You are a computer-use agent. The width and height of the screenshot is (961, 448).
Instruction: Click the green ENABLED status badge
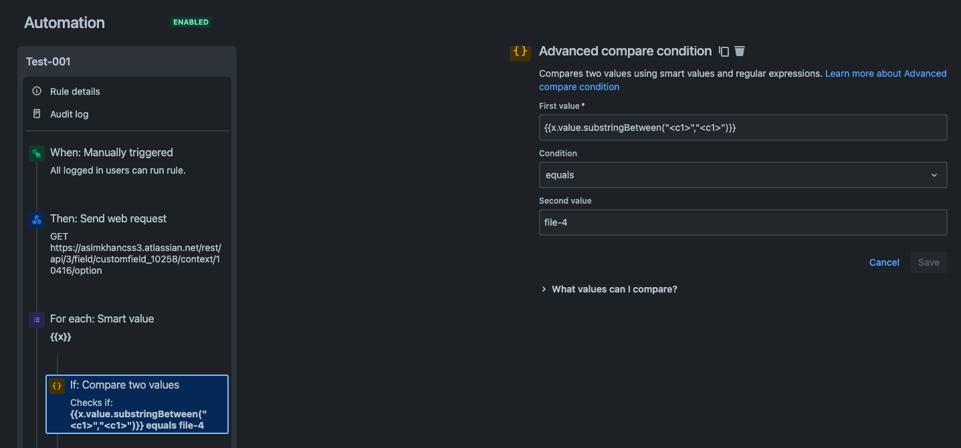pos(191,21)
